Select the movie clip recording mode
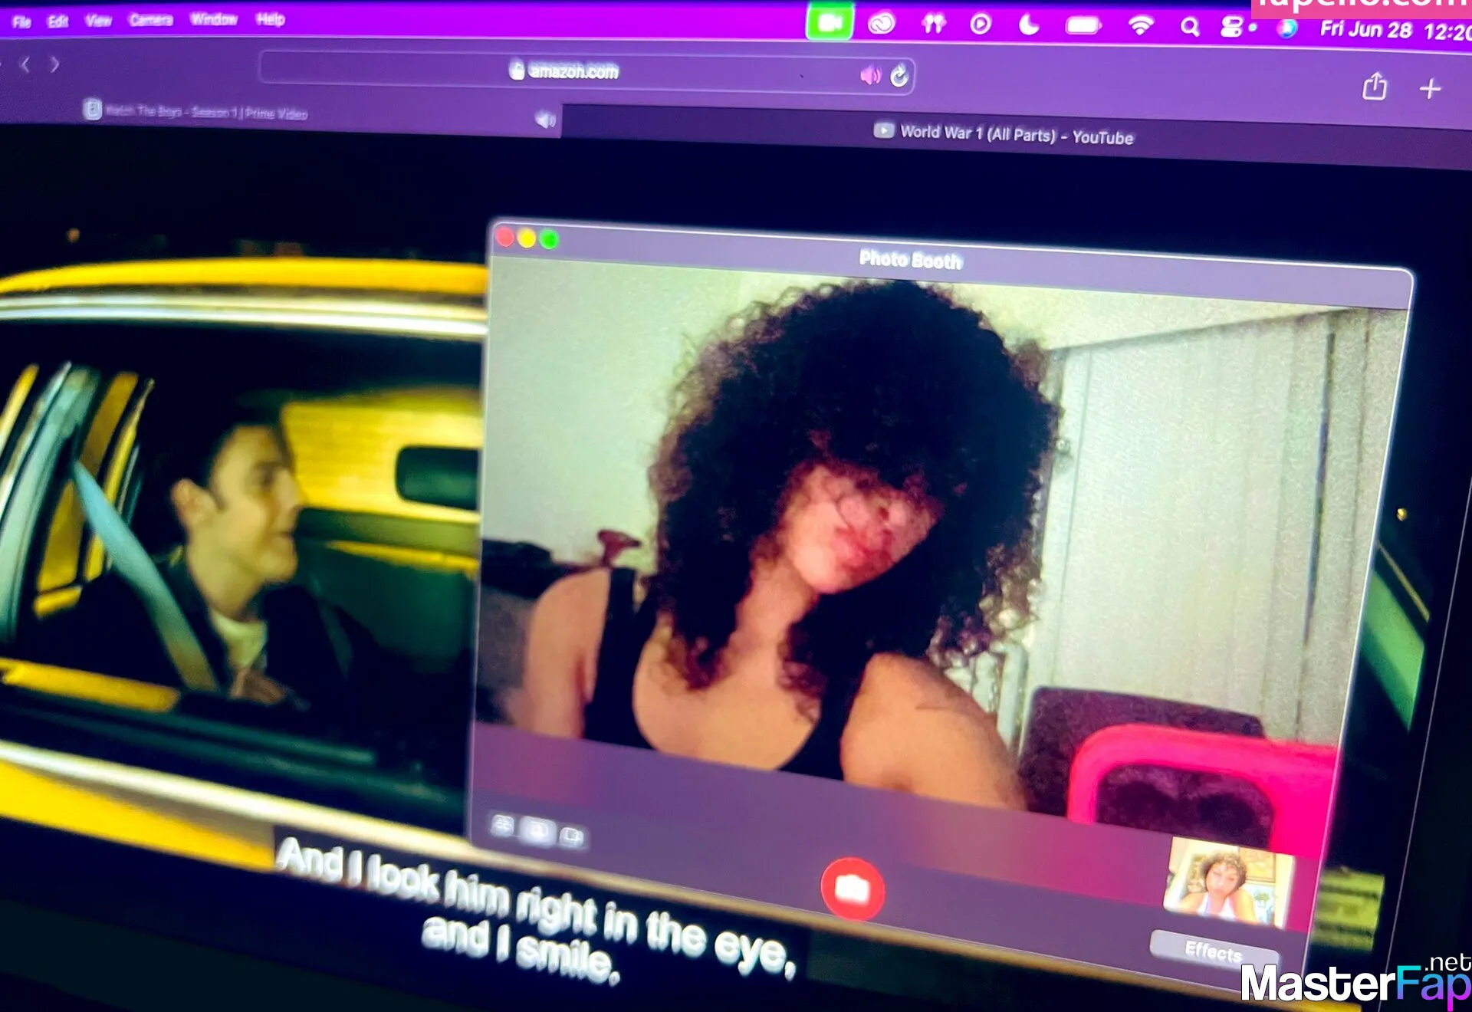This screenshot has width=1472, height=1012. (572, 836)
